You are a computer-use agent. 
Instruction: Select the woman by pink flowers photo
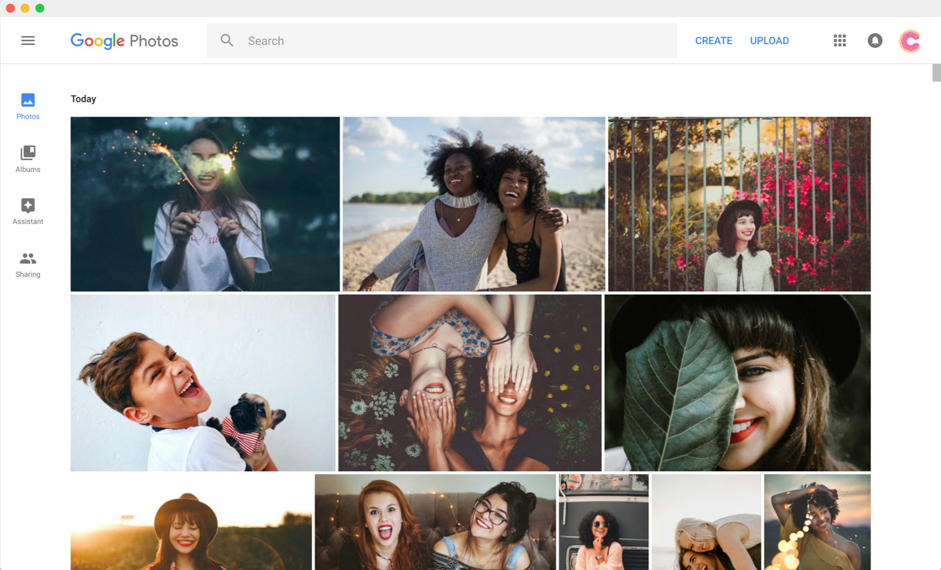pyautogui.click(x=739, y=203)
